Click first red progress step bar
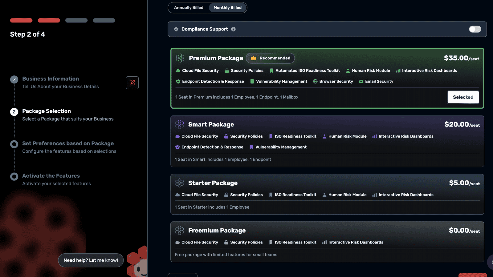493x277 pixels. tap(21, 20)
